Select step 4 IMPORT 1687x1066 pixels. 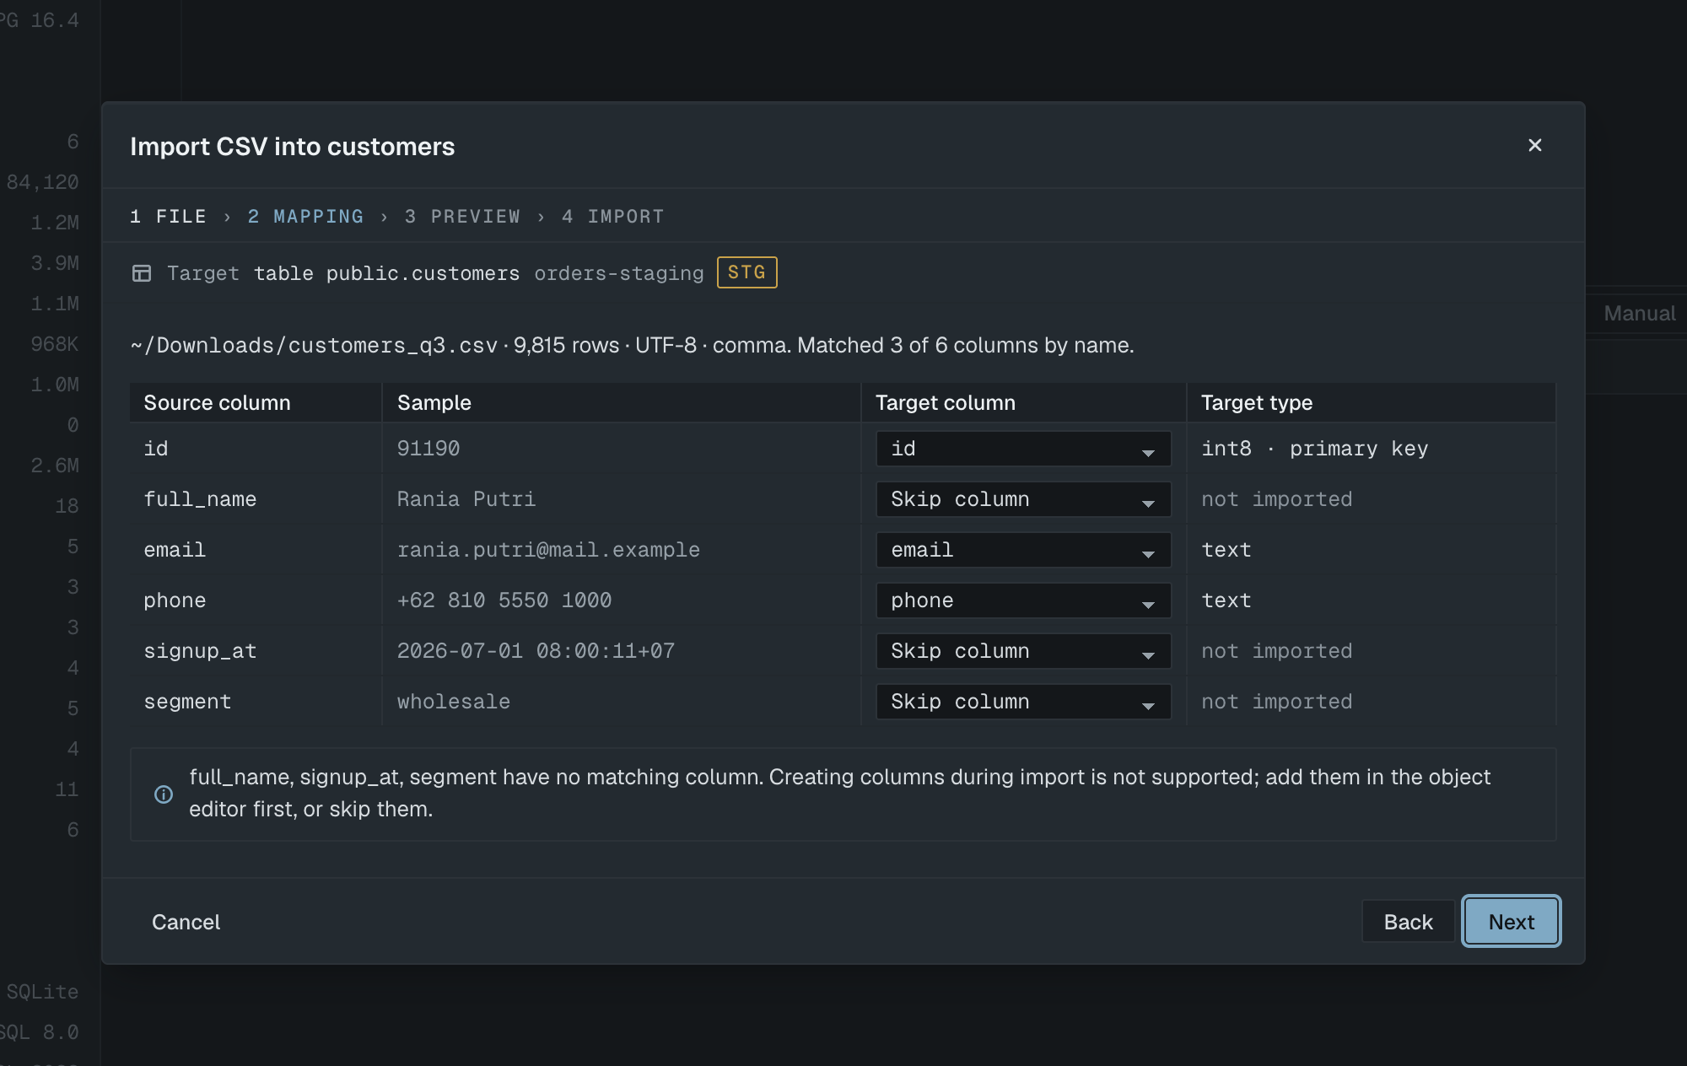tap(612, 217)
